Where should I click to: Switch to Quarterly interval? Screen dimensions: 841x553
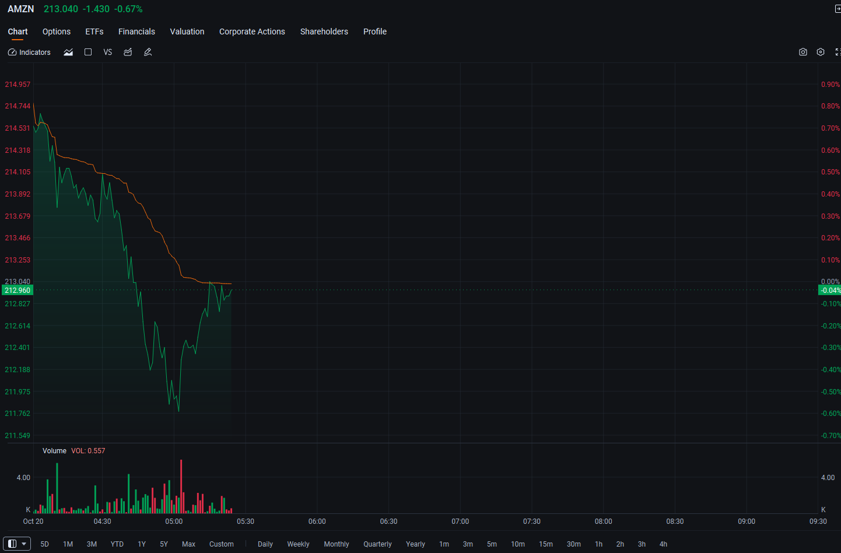pos(378,544)
